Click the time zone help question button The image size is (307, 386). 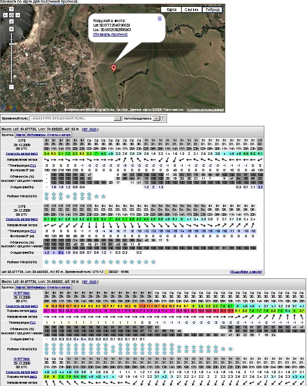click(x=162, y=118)
